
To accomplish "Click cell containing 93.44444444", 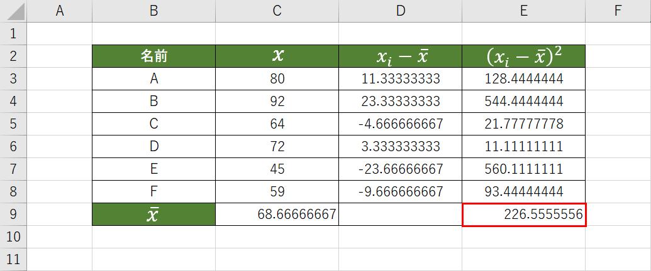I will 524,192.
